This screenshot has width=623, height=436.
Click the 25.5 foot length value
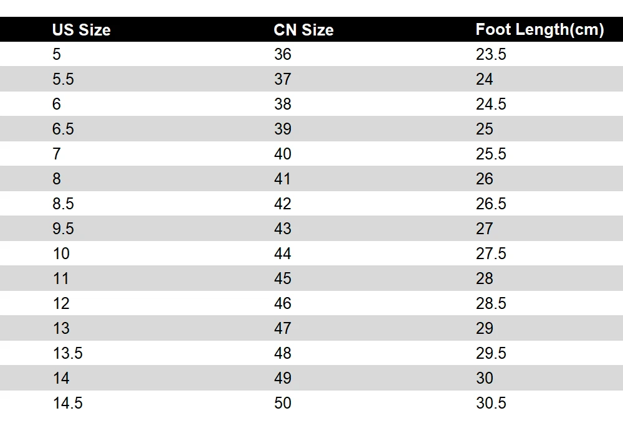[x=491, y=154]
